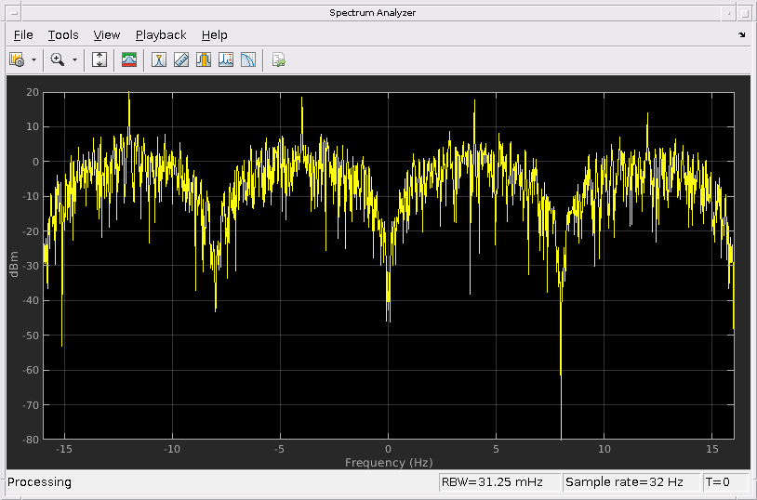Open the CCDF Measurements icon

click(247, 59)
